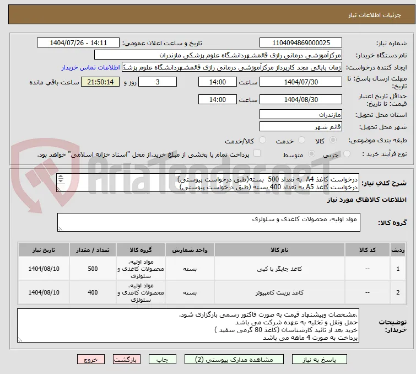
Task: Click item name 'کاغذ پرینت کامپیوتر'
Action: pyautogui.click(x=279, y=292)
